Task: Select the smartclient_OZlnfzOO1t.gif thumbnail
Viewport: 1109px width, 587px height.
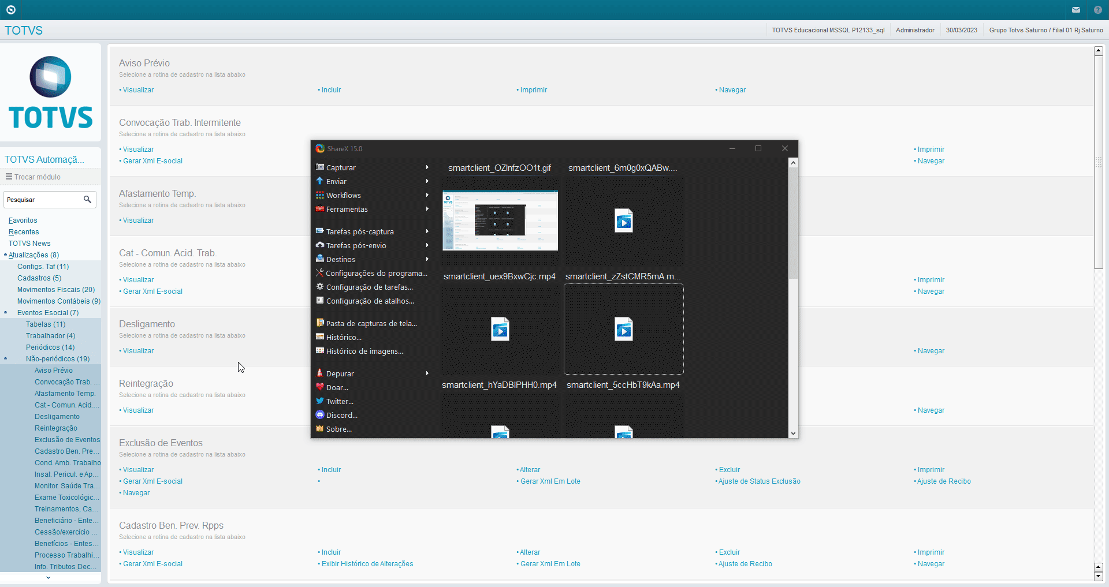Action: [x=500, y=220]
